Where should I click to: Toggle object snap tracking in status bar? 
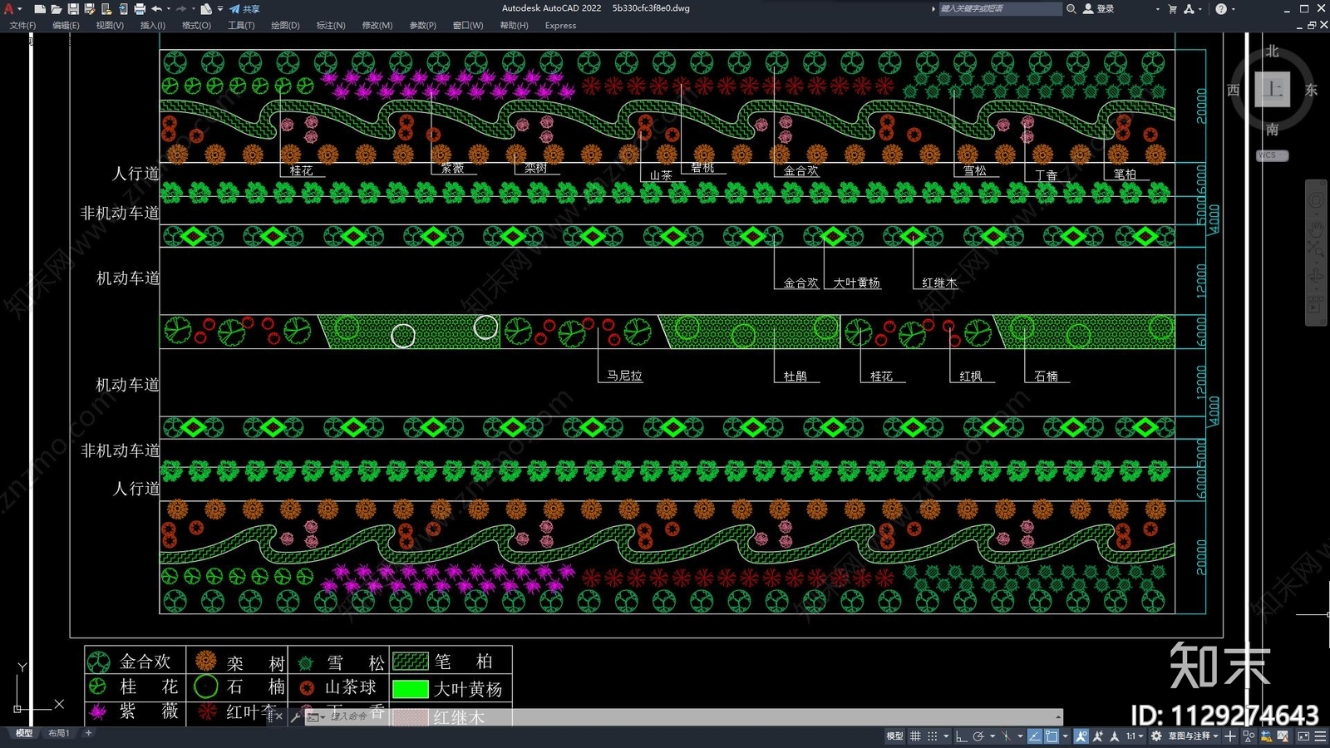(x=1034, y=736)
